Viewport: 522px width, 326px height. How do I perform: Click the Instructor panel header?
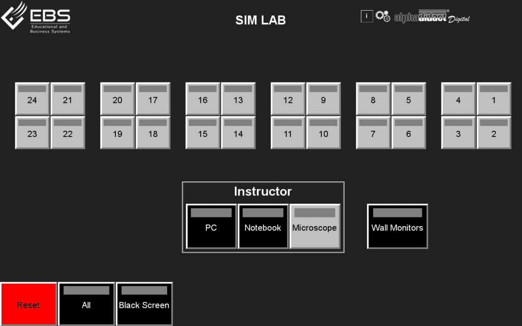pyautogui.click(x=263, y=192)
